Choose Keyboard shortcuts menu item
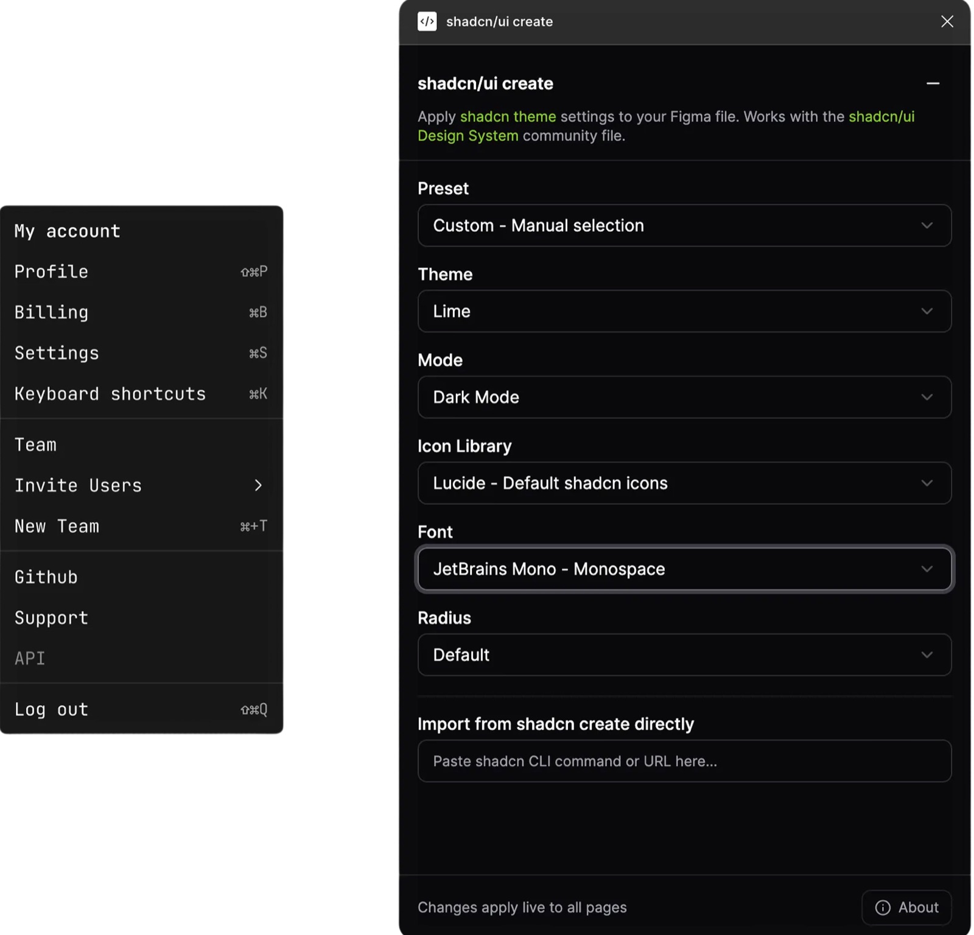974x935 pixels. tap(141, 394)
